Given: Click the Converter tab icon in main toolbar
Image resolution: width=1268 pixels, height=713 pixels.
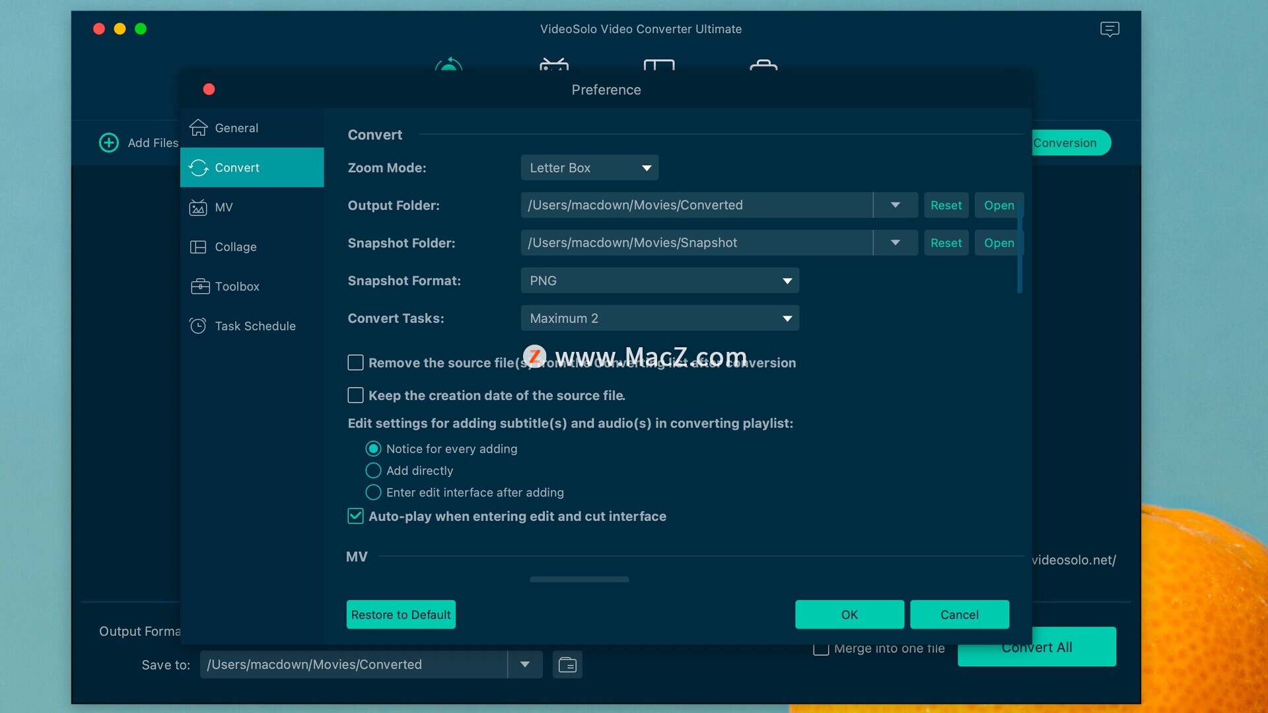Looking at the screenshot, I should [448, 63].
